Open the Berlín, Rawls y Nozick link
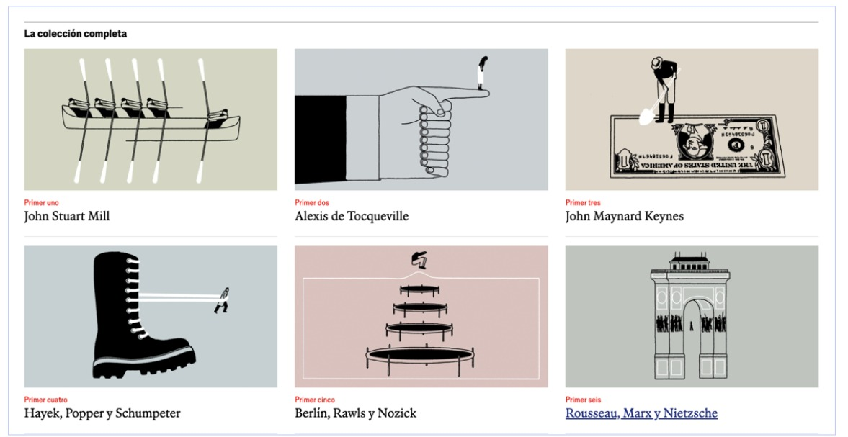This screenshot has width=848, height=437. (x=355, y=413)
